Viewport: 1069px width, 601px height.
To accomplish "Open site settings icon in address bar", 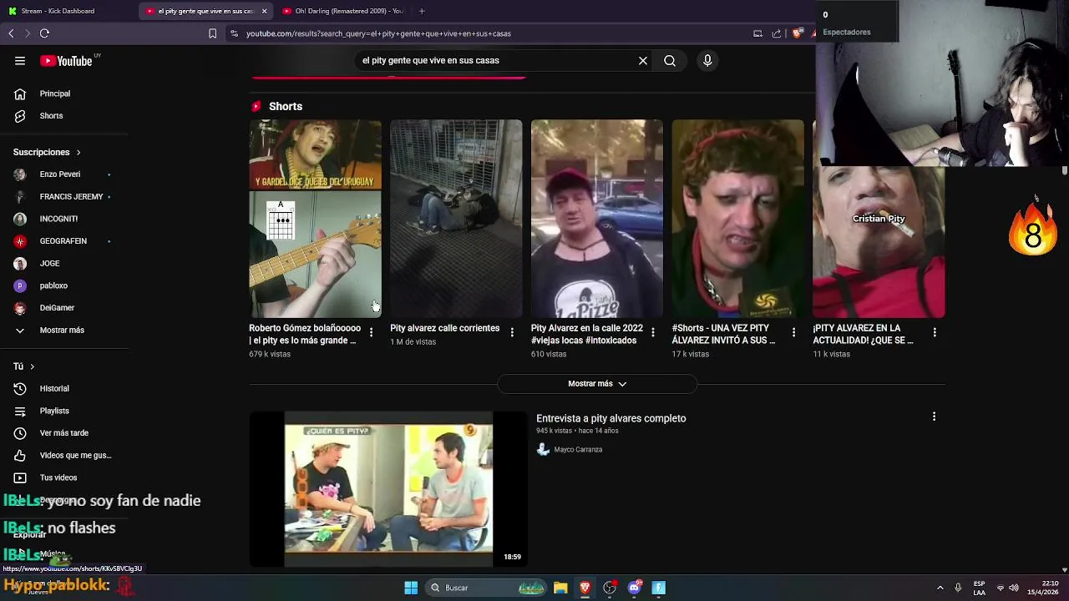I will click(234, 33).
